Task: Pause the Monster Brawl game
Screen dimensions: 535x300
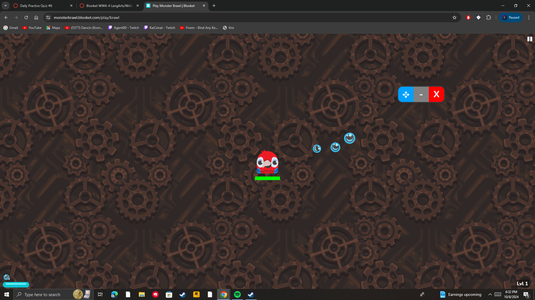Action: [x=529, y=39]
